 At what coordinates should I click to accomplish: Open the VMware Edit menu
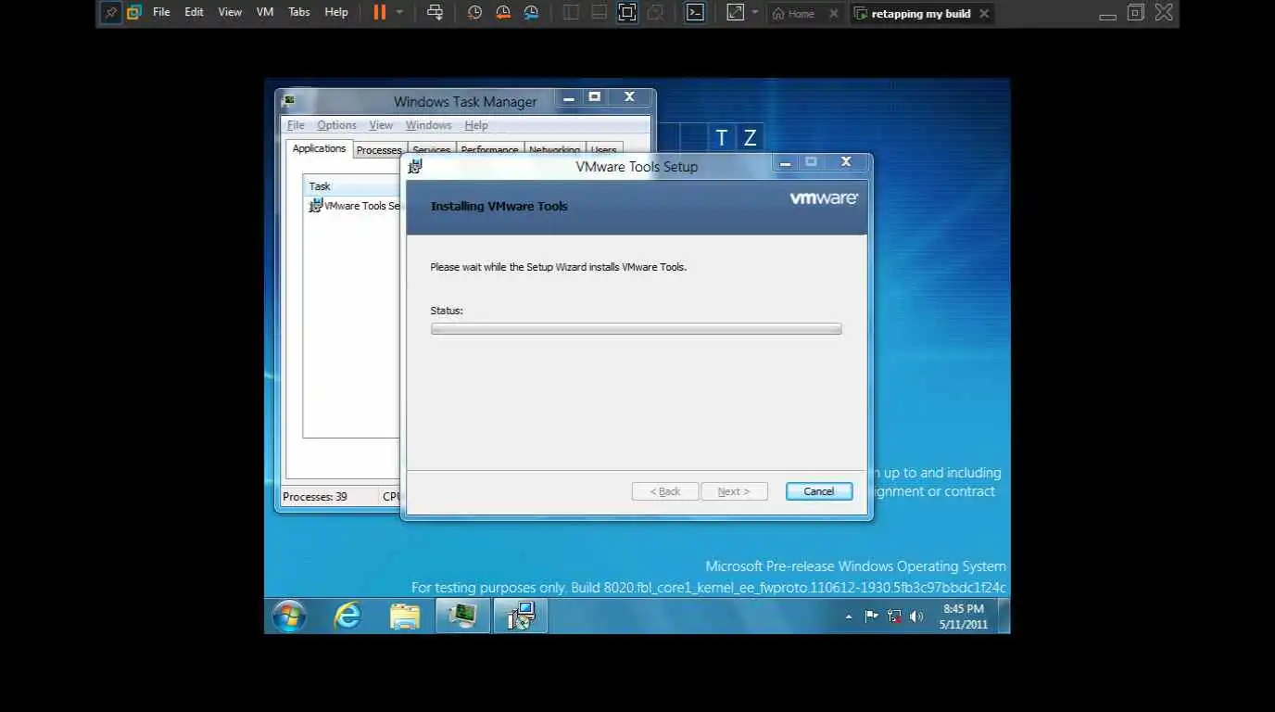coord(194,13)
